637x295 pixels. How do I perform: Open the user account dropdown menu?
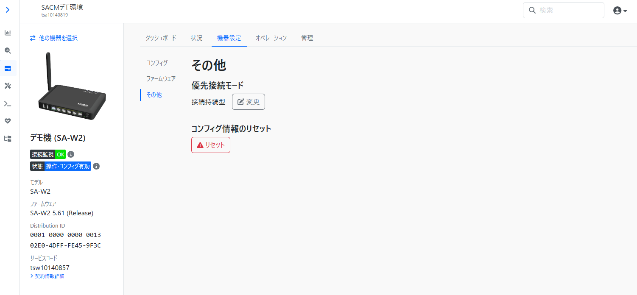(620, 11)
